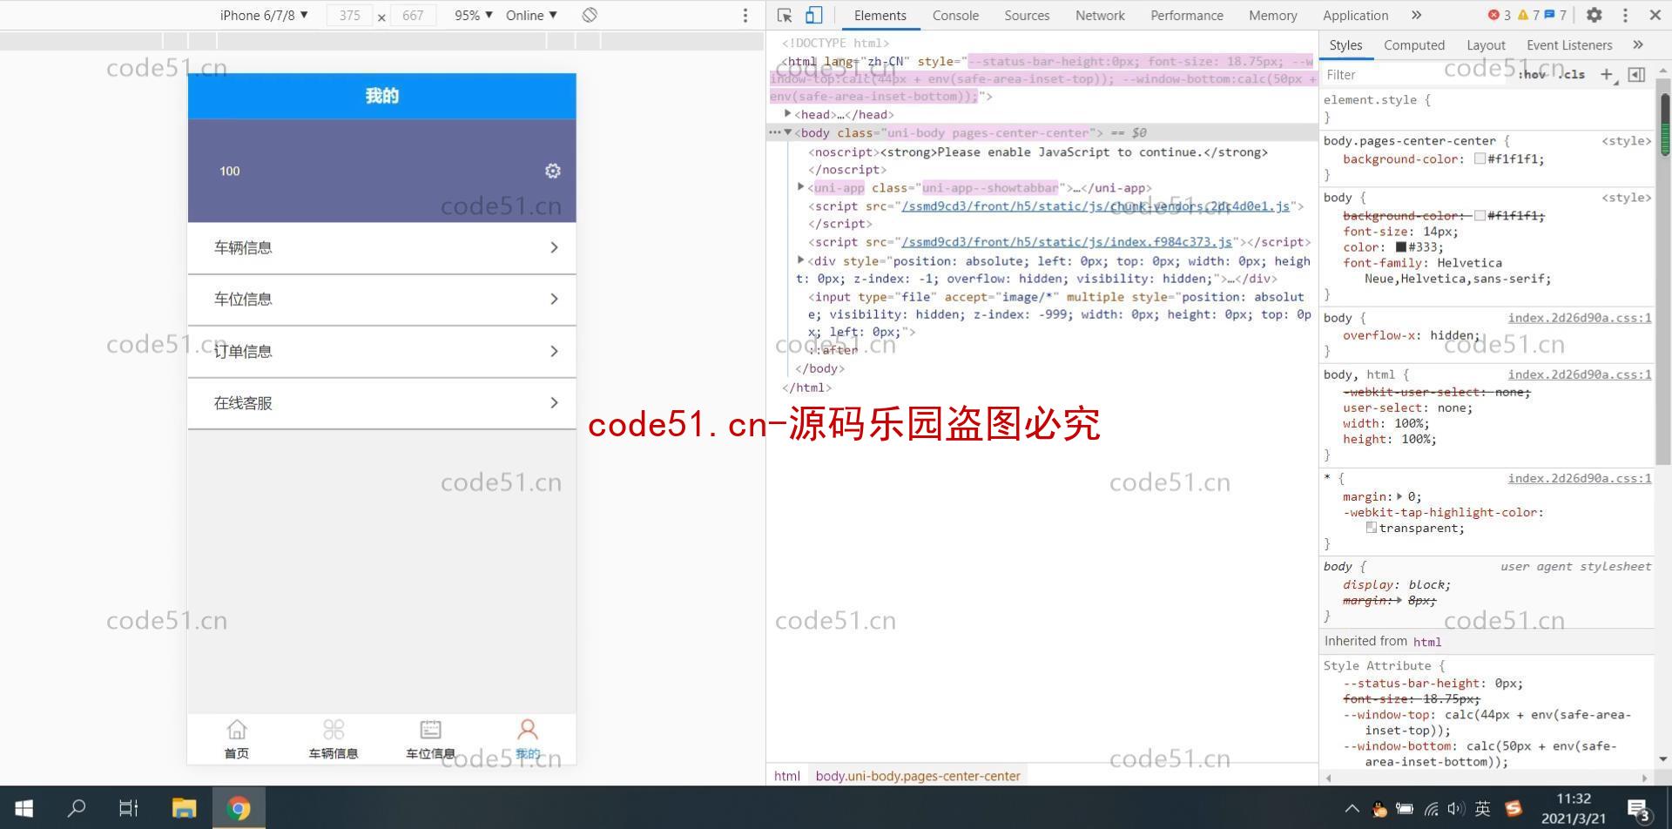
Task: Tap the 首页 home tab icon
Action: click(237, 729)
